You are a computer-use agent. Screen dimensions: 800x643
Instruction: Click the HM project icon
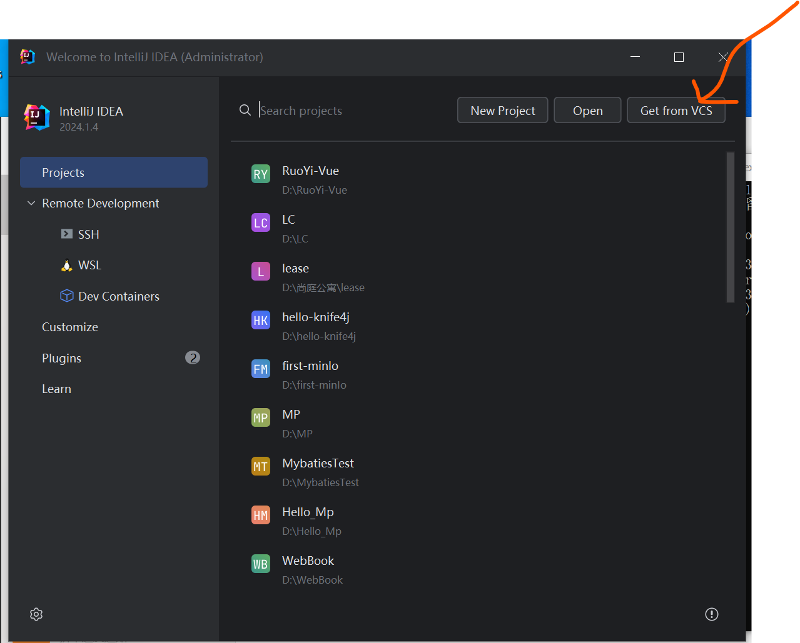tap(261, 515)
